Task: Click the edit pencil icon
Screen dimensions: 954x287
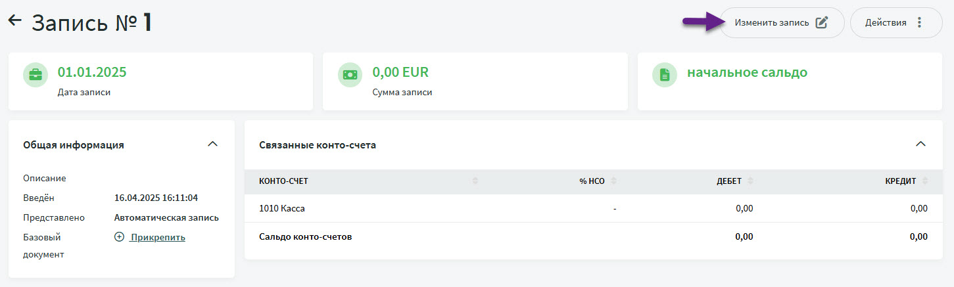Action: click(x=821, y=23)
